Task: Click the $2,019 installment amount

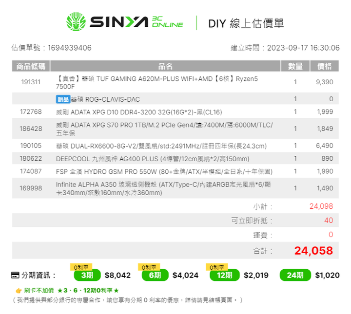Action: click(x=256, y=275)
